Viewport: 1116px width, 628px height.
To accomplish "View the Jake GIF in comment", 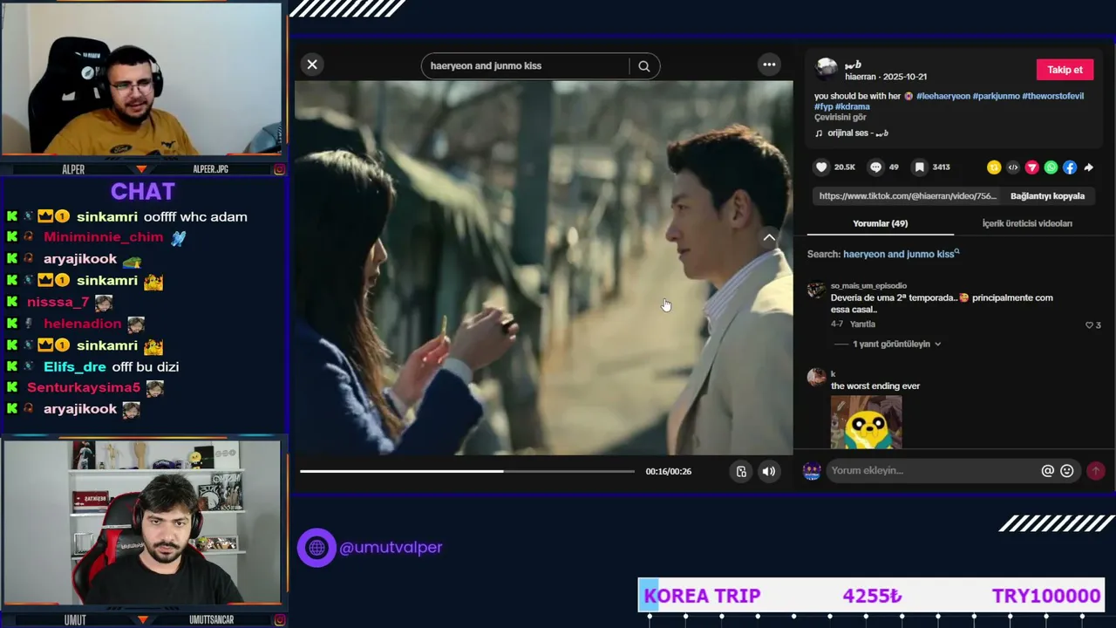I will coord(866,422).
